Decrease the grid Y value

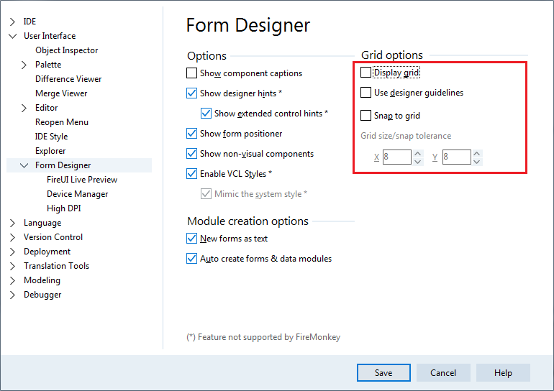click(x=476, y=162)
